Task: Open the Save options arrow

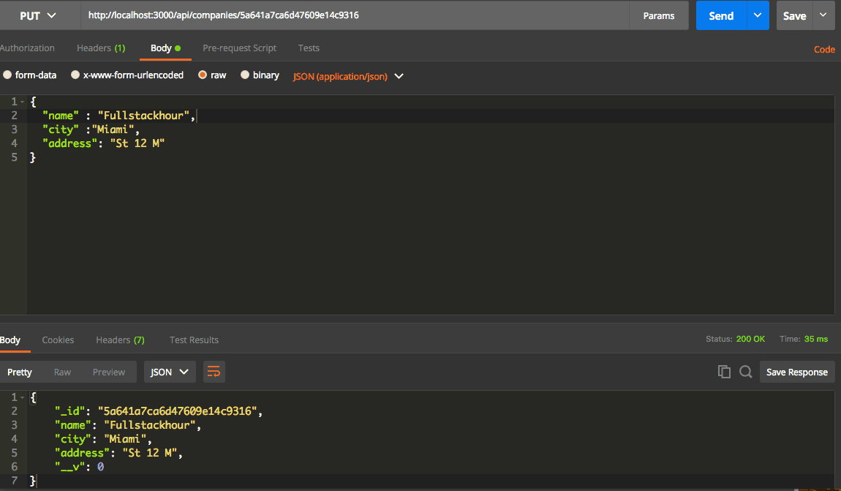Action: click(823, 15)
